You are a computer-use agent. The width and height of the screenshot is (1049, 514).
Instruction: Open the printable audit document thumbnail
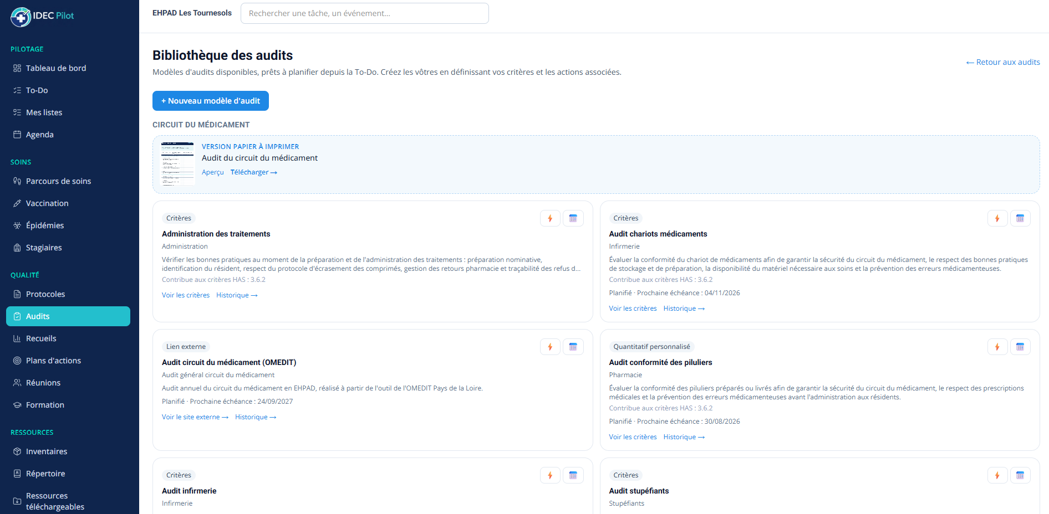point(177,163)
